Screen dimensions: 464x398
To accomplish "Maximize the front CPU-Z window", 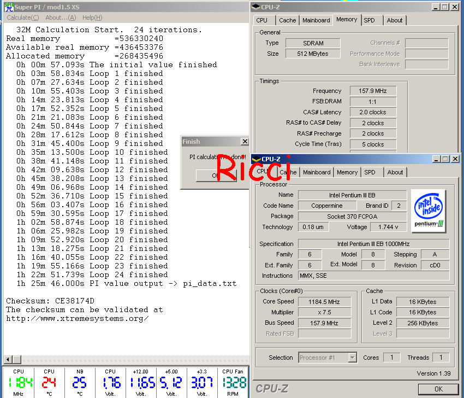I will [445, 159].
